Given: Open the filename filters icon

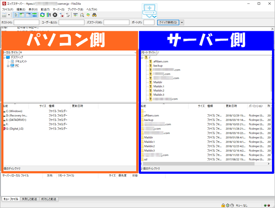Looking at the screenshot, I should [76, 15].
